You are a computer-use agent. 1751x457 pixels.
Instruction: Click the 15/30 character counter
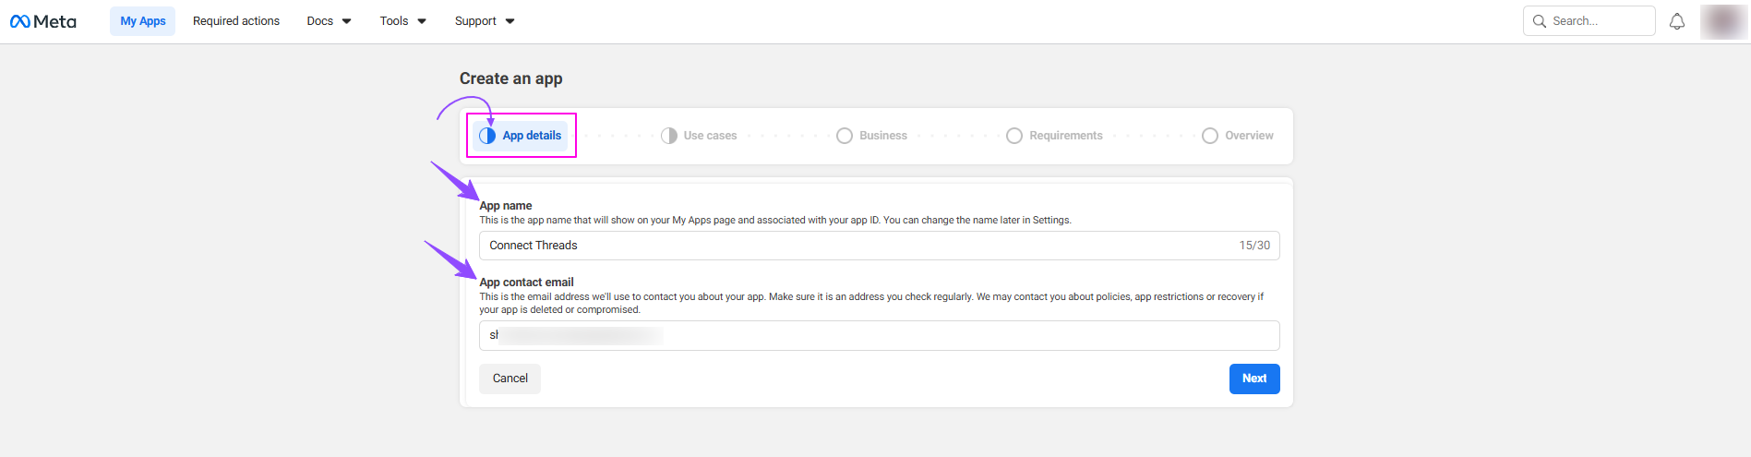(1254, 246)
